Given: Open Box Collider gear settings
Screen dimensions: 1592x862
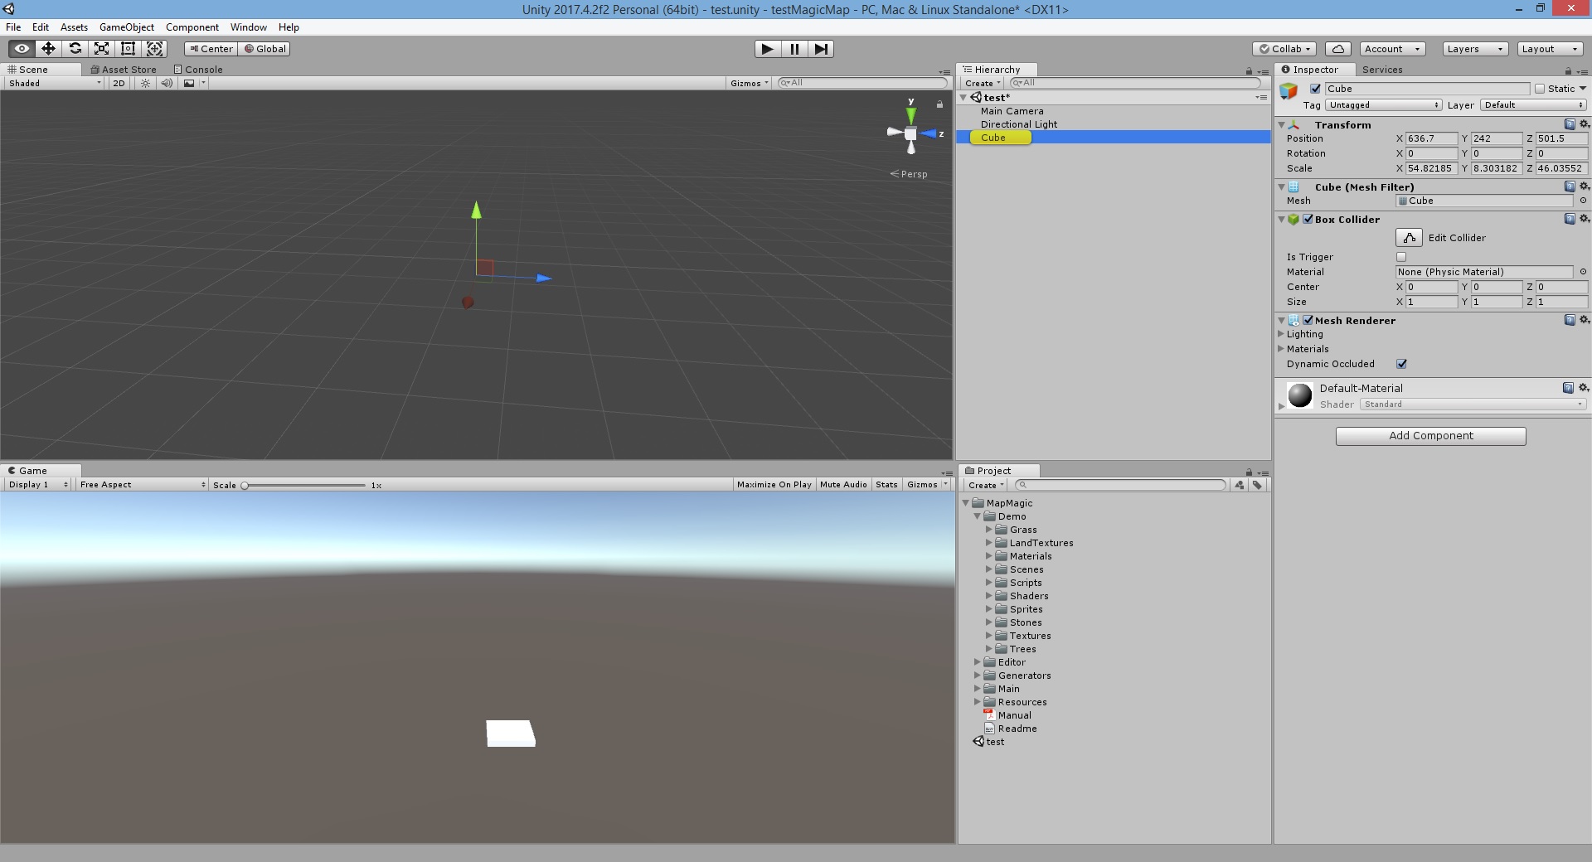Looking at the screenshot, I should pos(1584,219).
